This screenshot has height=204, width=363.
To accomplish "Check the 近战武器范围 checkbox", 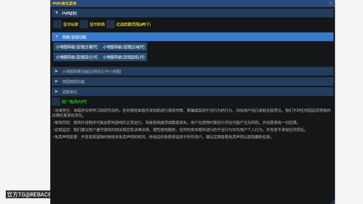I will (x=110, y=24).
